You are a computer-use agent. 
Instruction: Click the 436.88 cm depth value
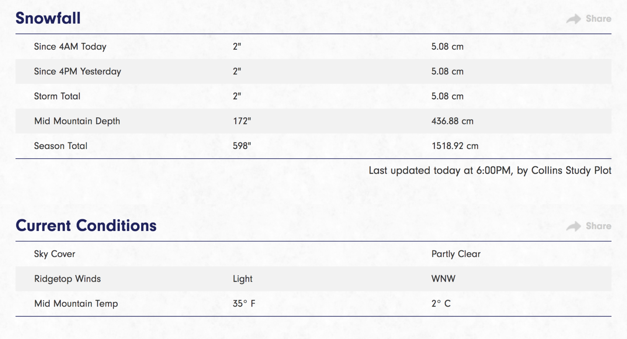[453, 121]
